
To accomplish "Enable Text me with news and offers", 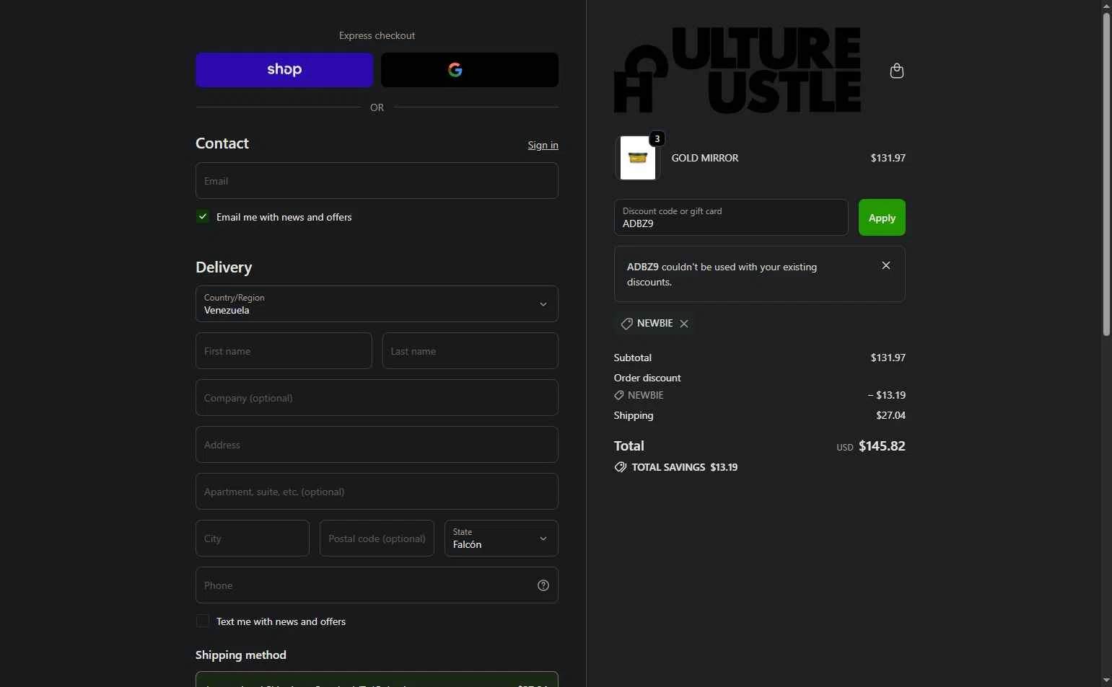I will click(x=203, y=621).
